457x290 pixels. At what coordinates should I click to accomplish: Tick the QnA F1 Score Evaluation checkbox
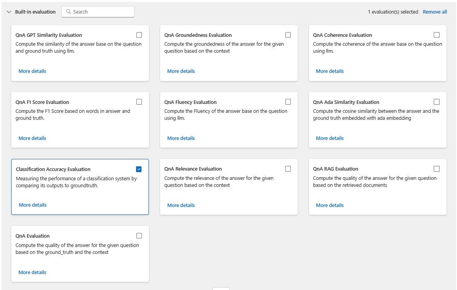[x=139, y=102]
